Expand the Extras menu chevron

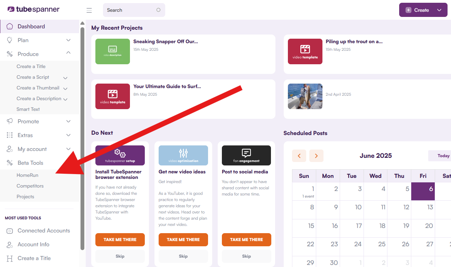pos(68,135)
